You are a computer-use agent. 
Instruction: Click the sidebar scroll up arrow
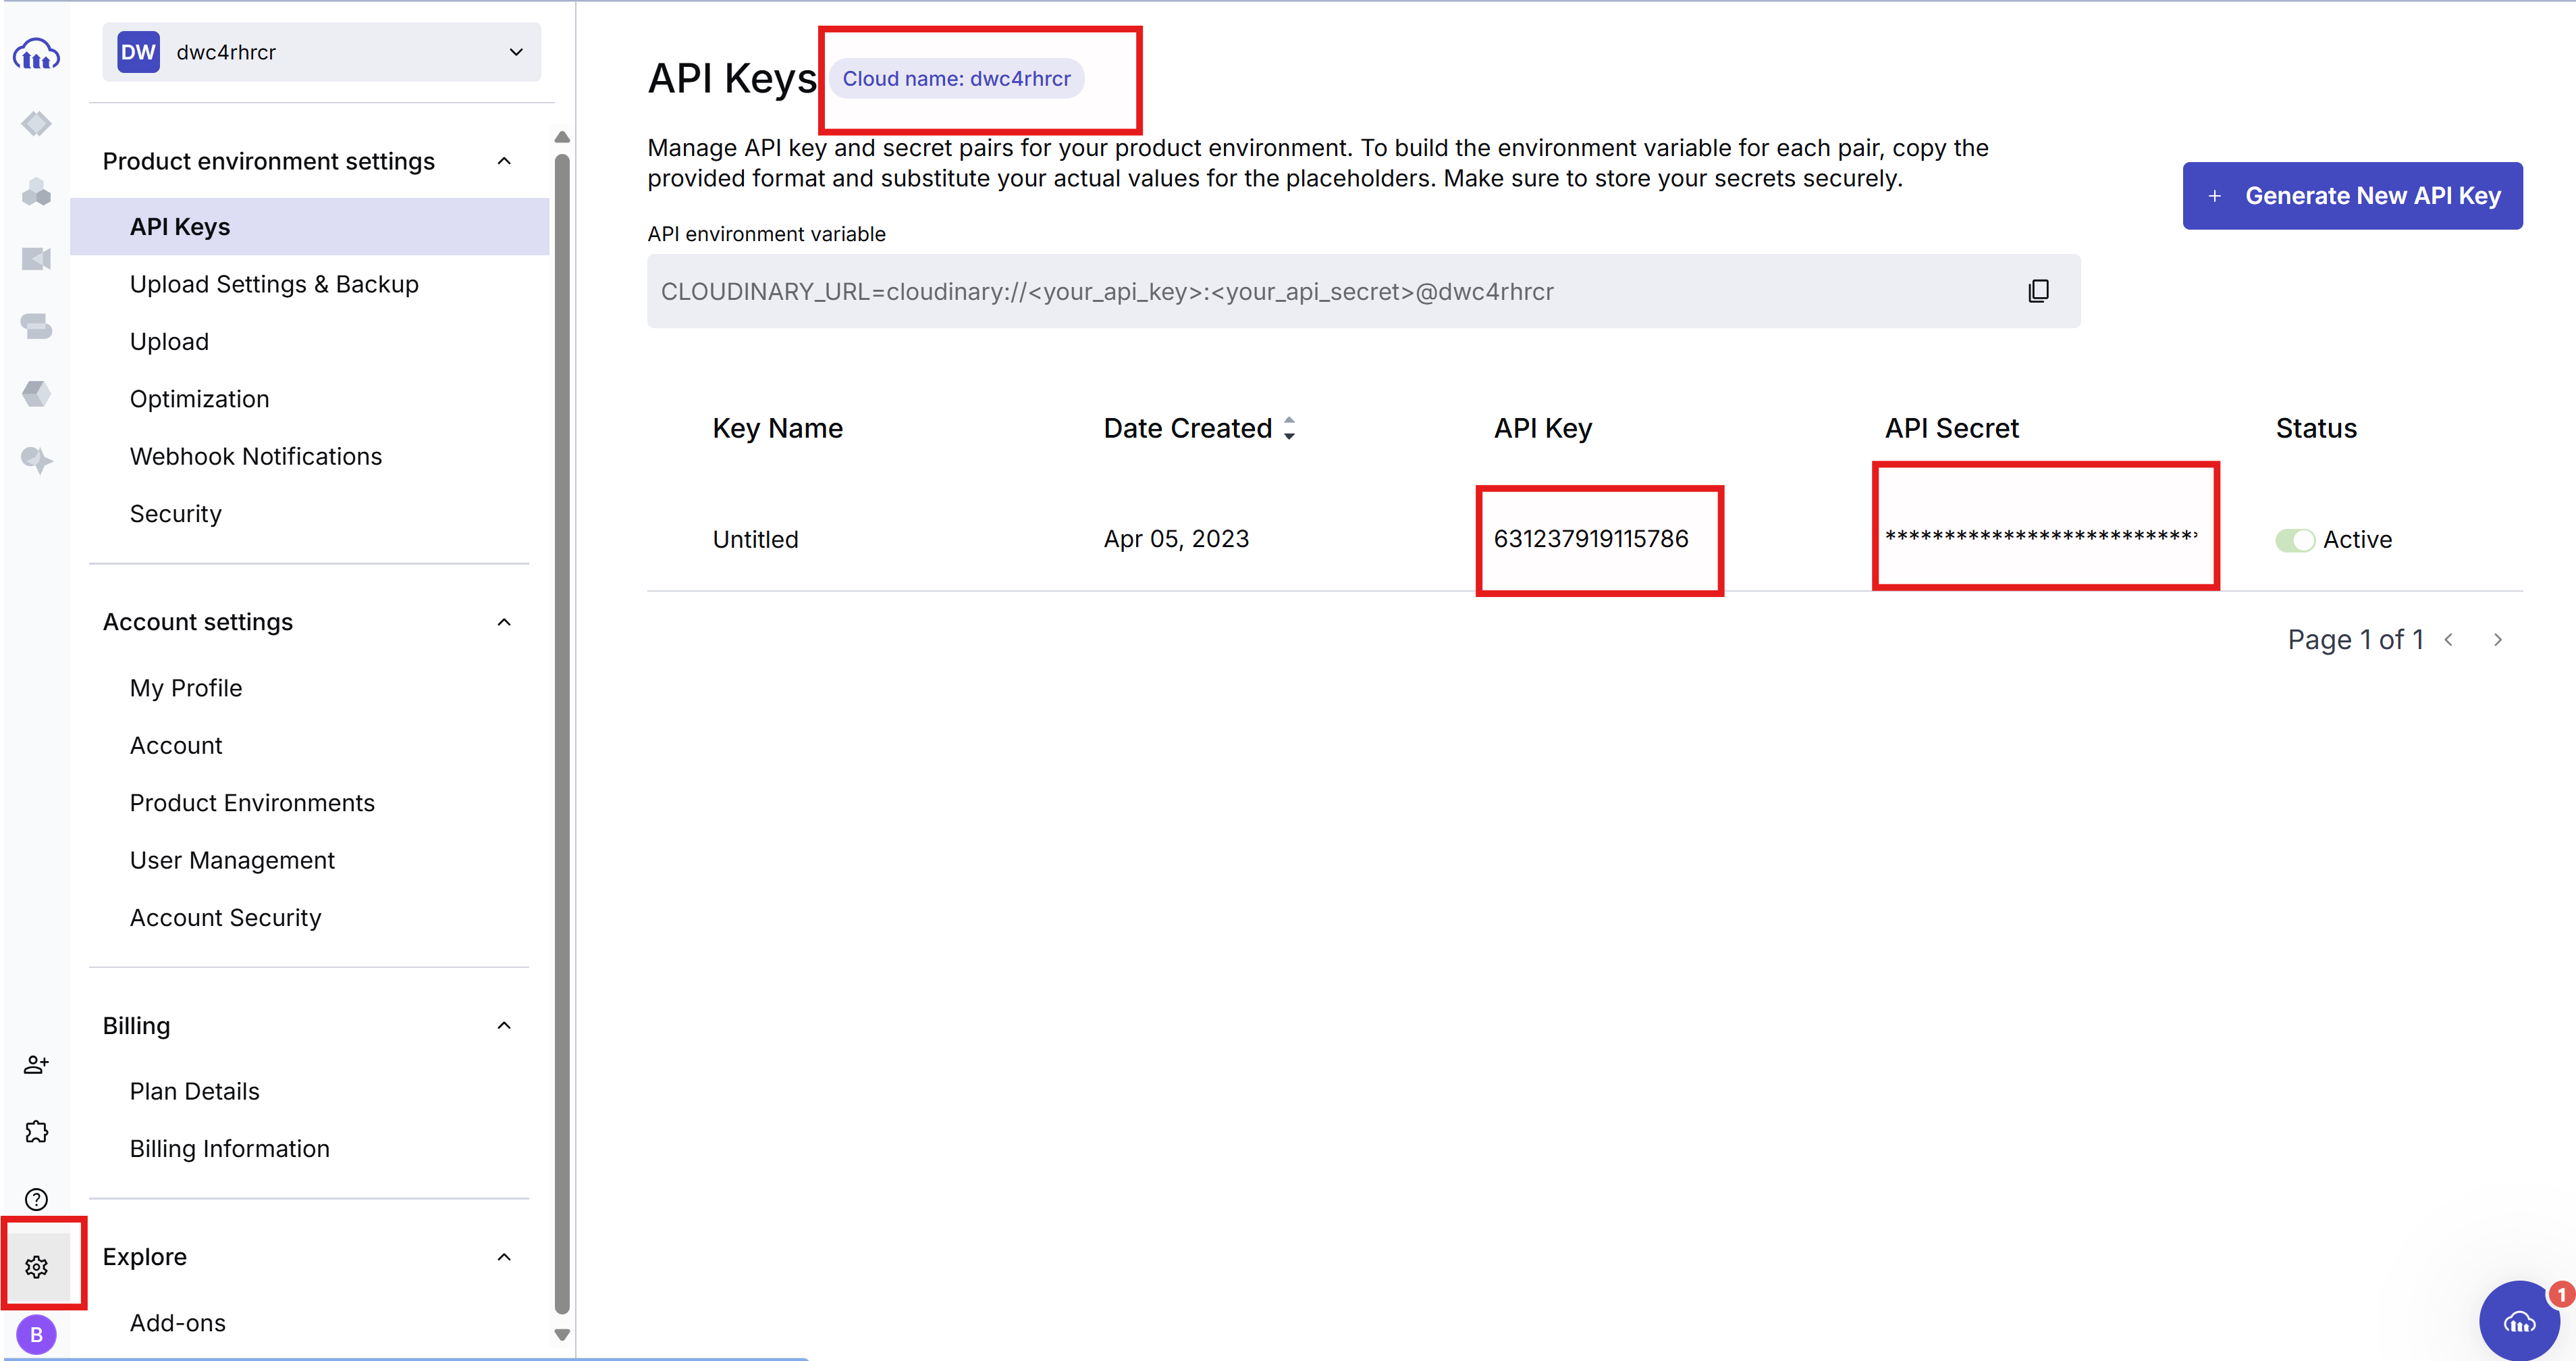click(x=562, y=137)
